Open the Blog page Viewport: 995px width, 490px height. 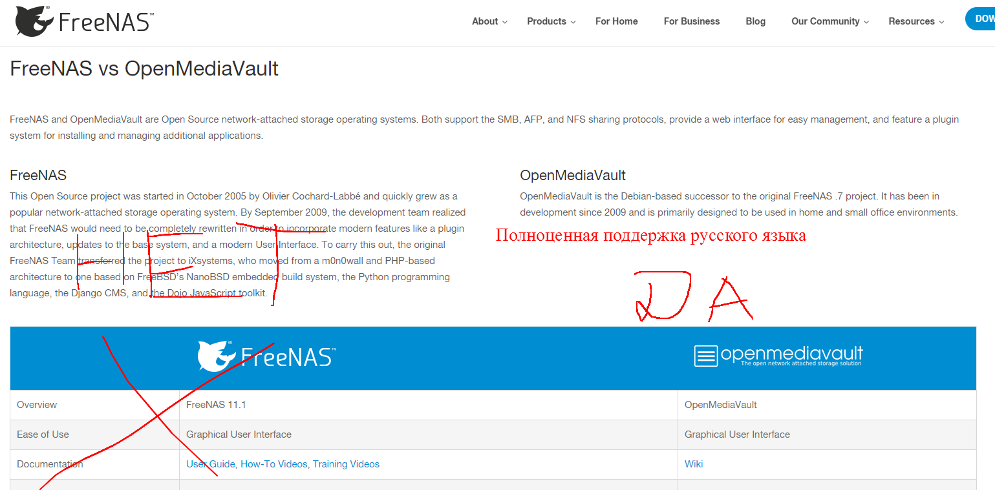pyautogui.click(x=756, y=21)
